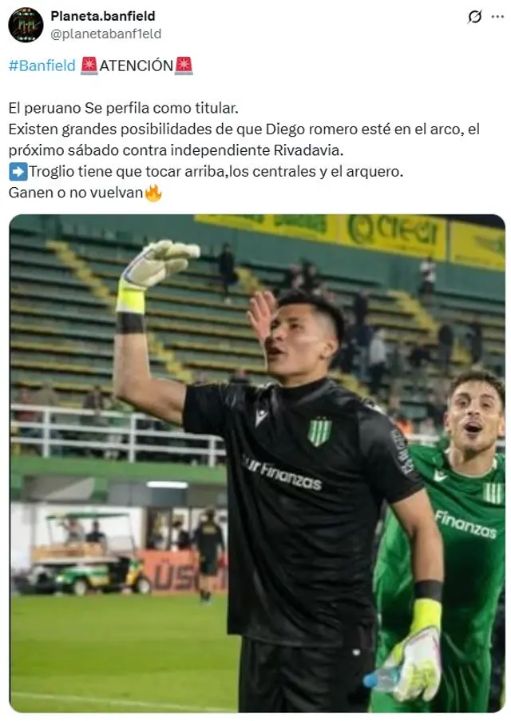The width and height of the screenshot is (511, 721).
Task: Click the 'Ganen o no vuelvan' text
Action: point(76,193)
